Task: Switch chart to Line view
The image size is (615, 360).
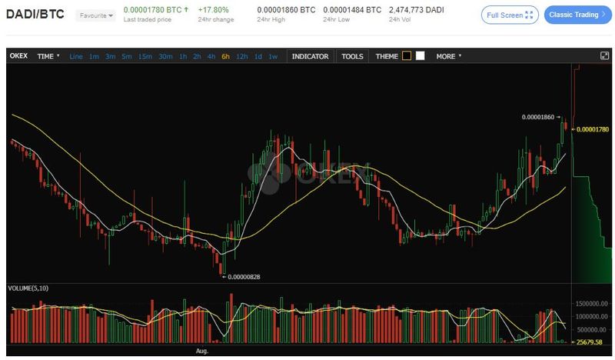Action: coord(75,56)
